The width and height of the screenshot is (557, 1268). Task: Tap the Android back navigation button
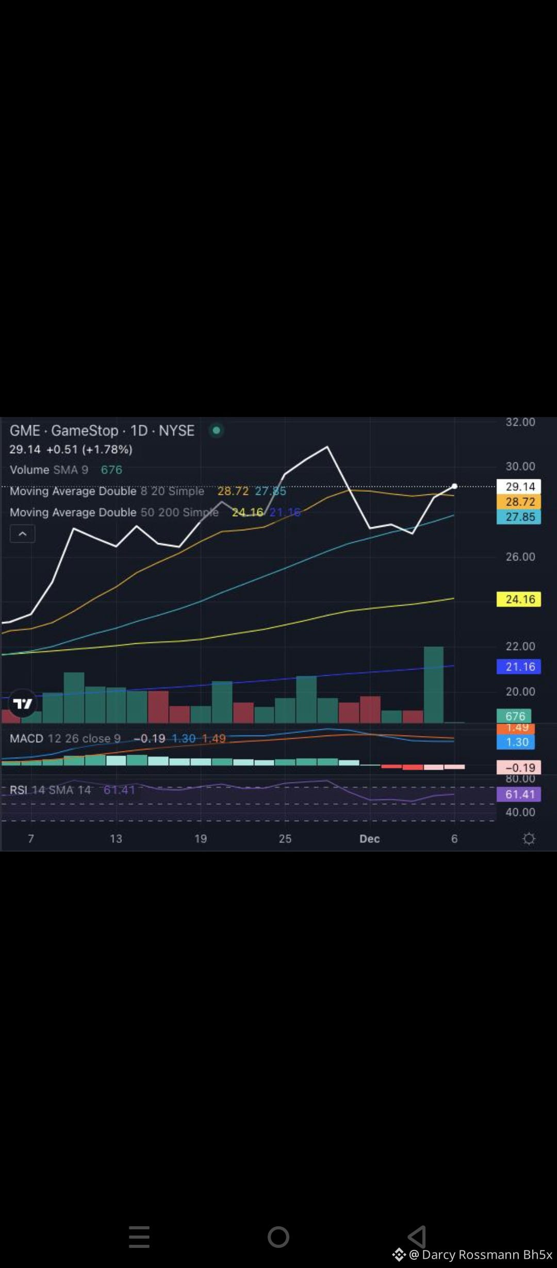pyautogui.click(x=417, y=1237)
